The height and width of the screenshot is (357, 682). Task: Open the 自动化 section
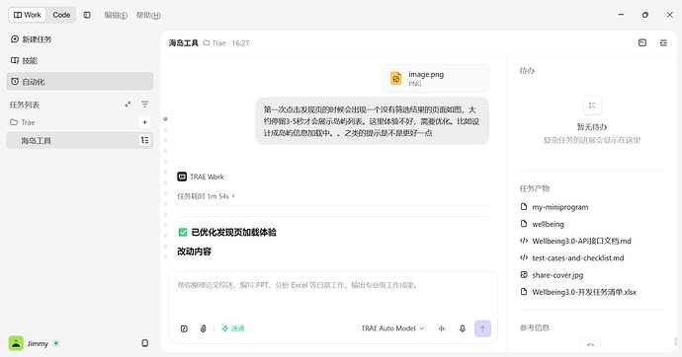coord(80,82)
